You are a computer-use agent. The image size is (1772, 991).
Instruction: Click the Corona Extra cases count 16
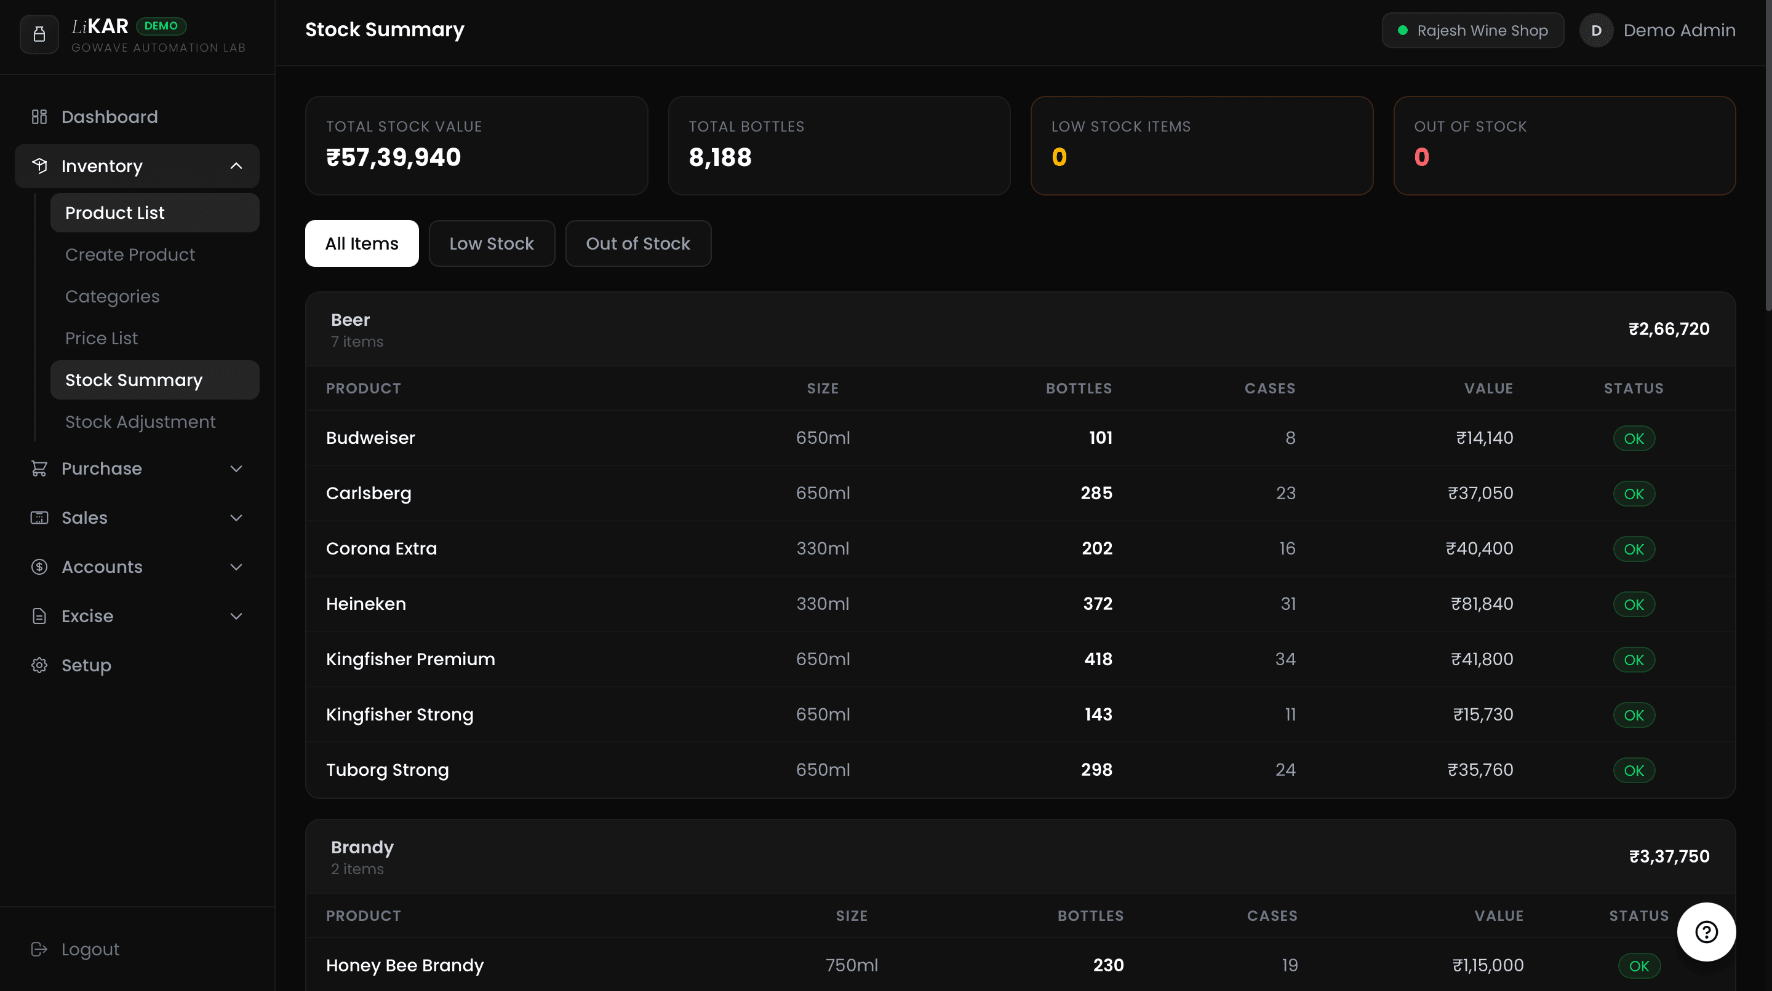click(x=1287, y=548)
